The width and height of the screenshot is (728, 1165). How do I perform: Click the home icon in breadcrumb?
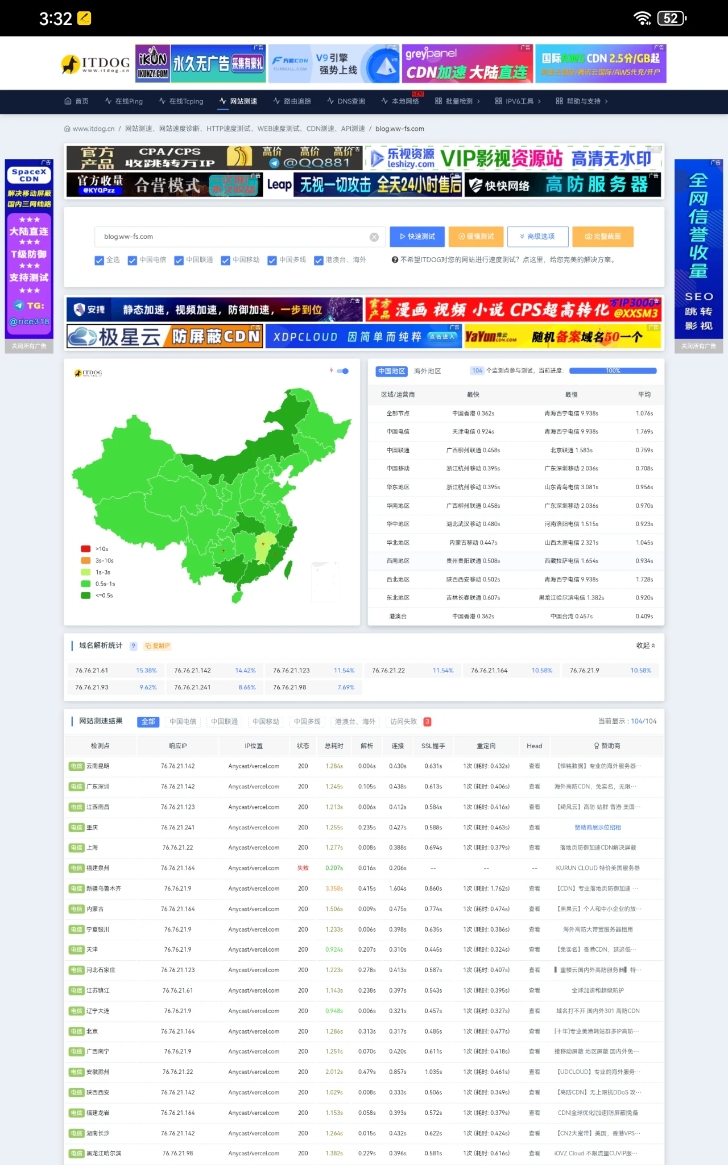pyautogui.click(x=67, y=129)
